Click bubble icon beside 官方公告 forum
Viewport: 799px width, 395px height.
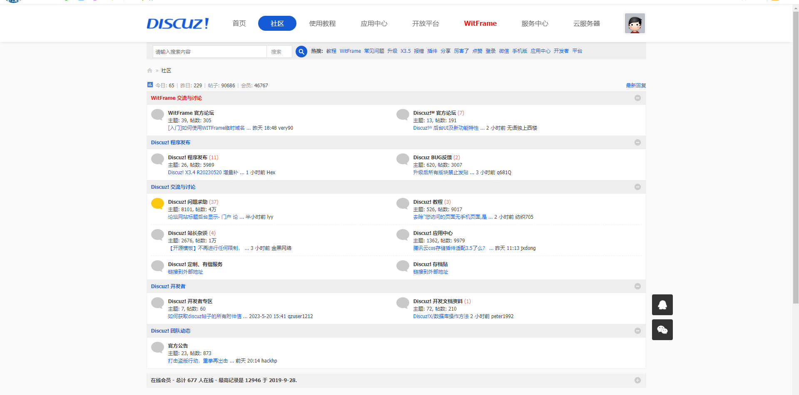157,347
